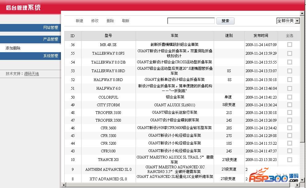
Task: Click the 2009-11-24 14:07:09 timestamp
Action: pos(261,45)
